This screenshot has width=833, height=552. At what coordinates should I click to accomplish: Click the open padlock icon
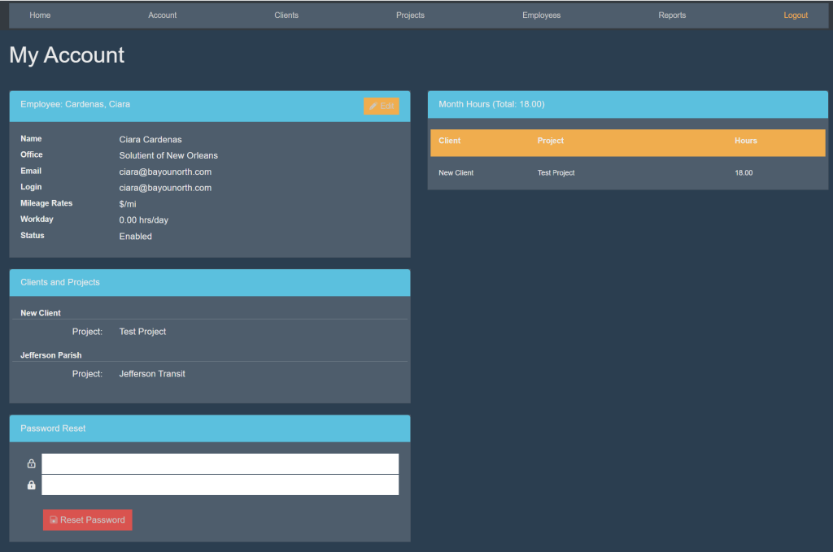[x=32, y=464]
